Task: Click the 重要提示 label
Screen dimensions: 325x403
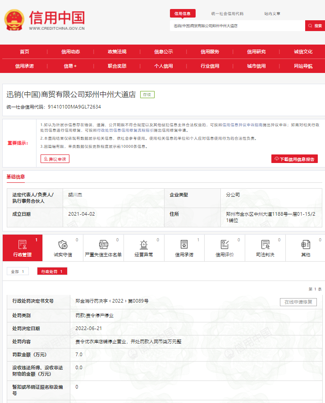Action: 18,143
